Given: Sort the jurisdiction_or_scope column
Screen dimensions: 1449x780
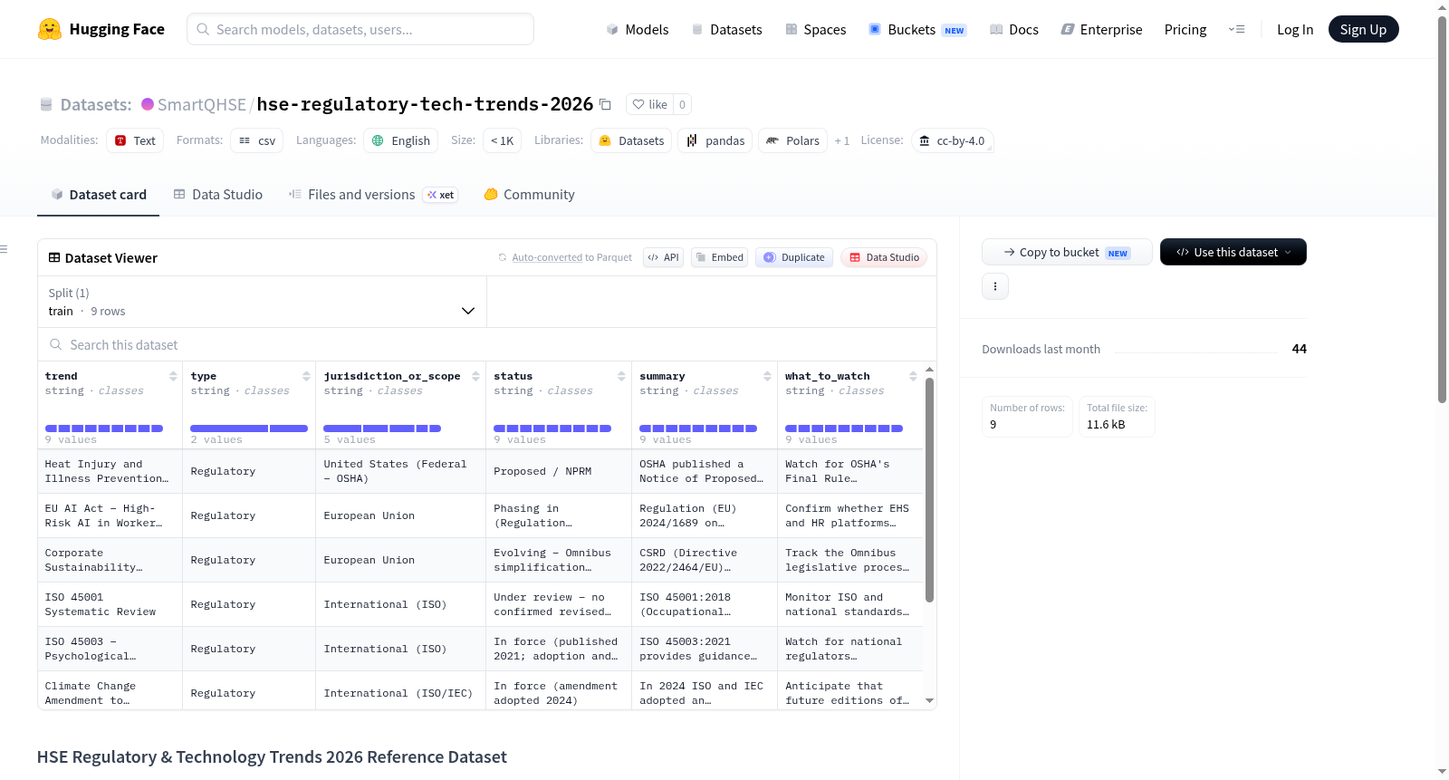Looking at the screenshot, I should pyautogui.click(x=475, y=376).
